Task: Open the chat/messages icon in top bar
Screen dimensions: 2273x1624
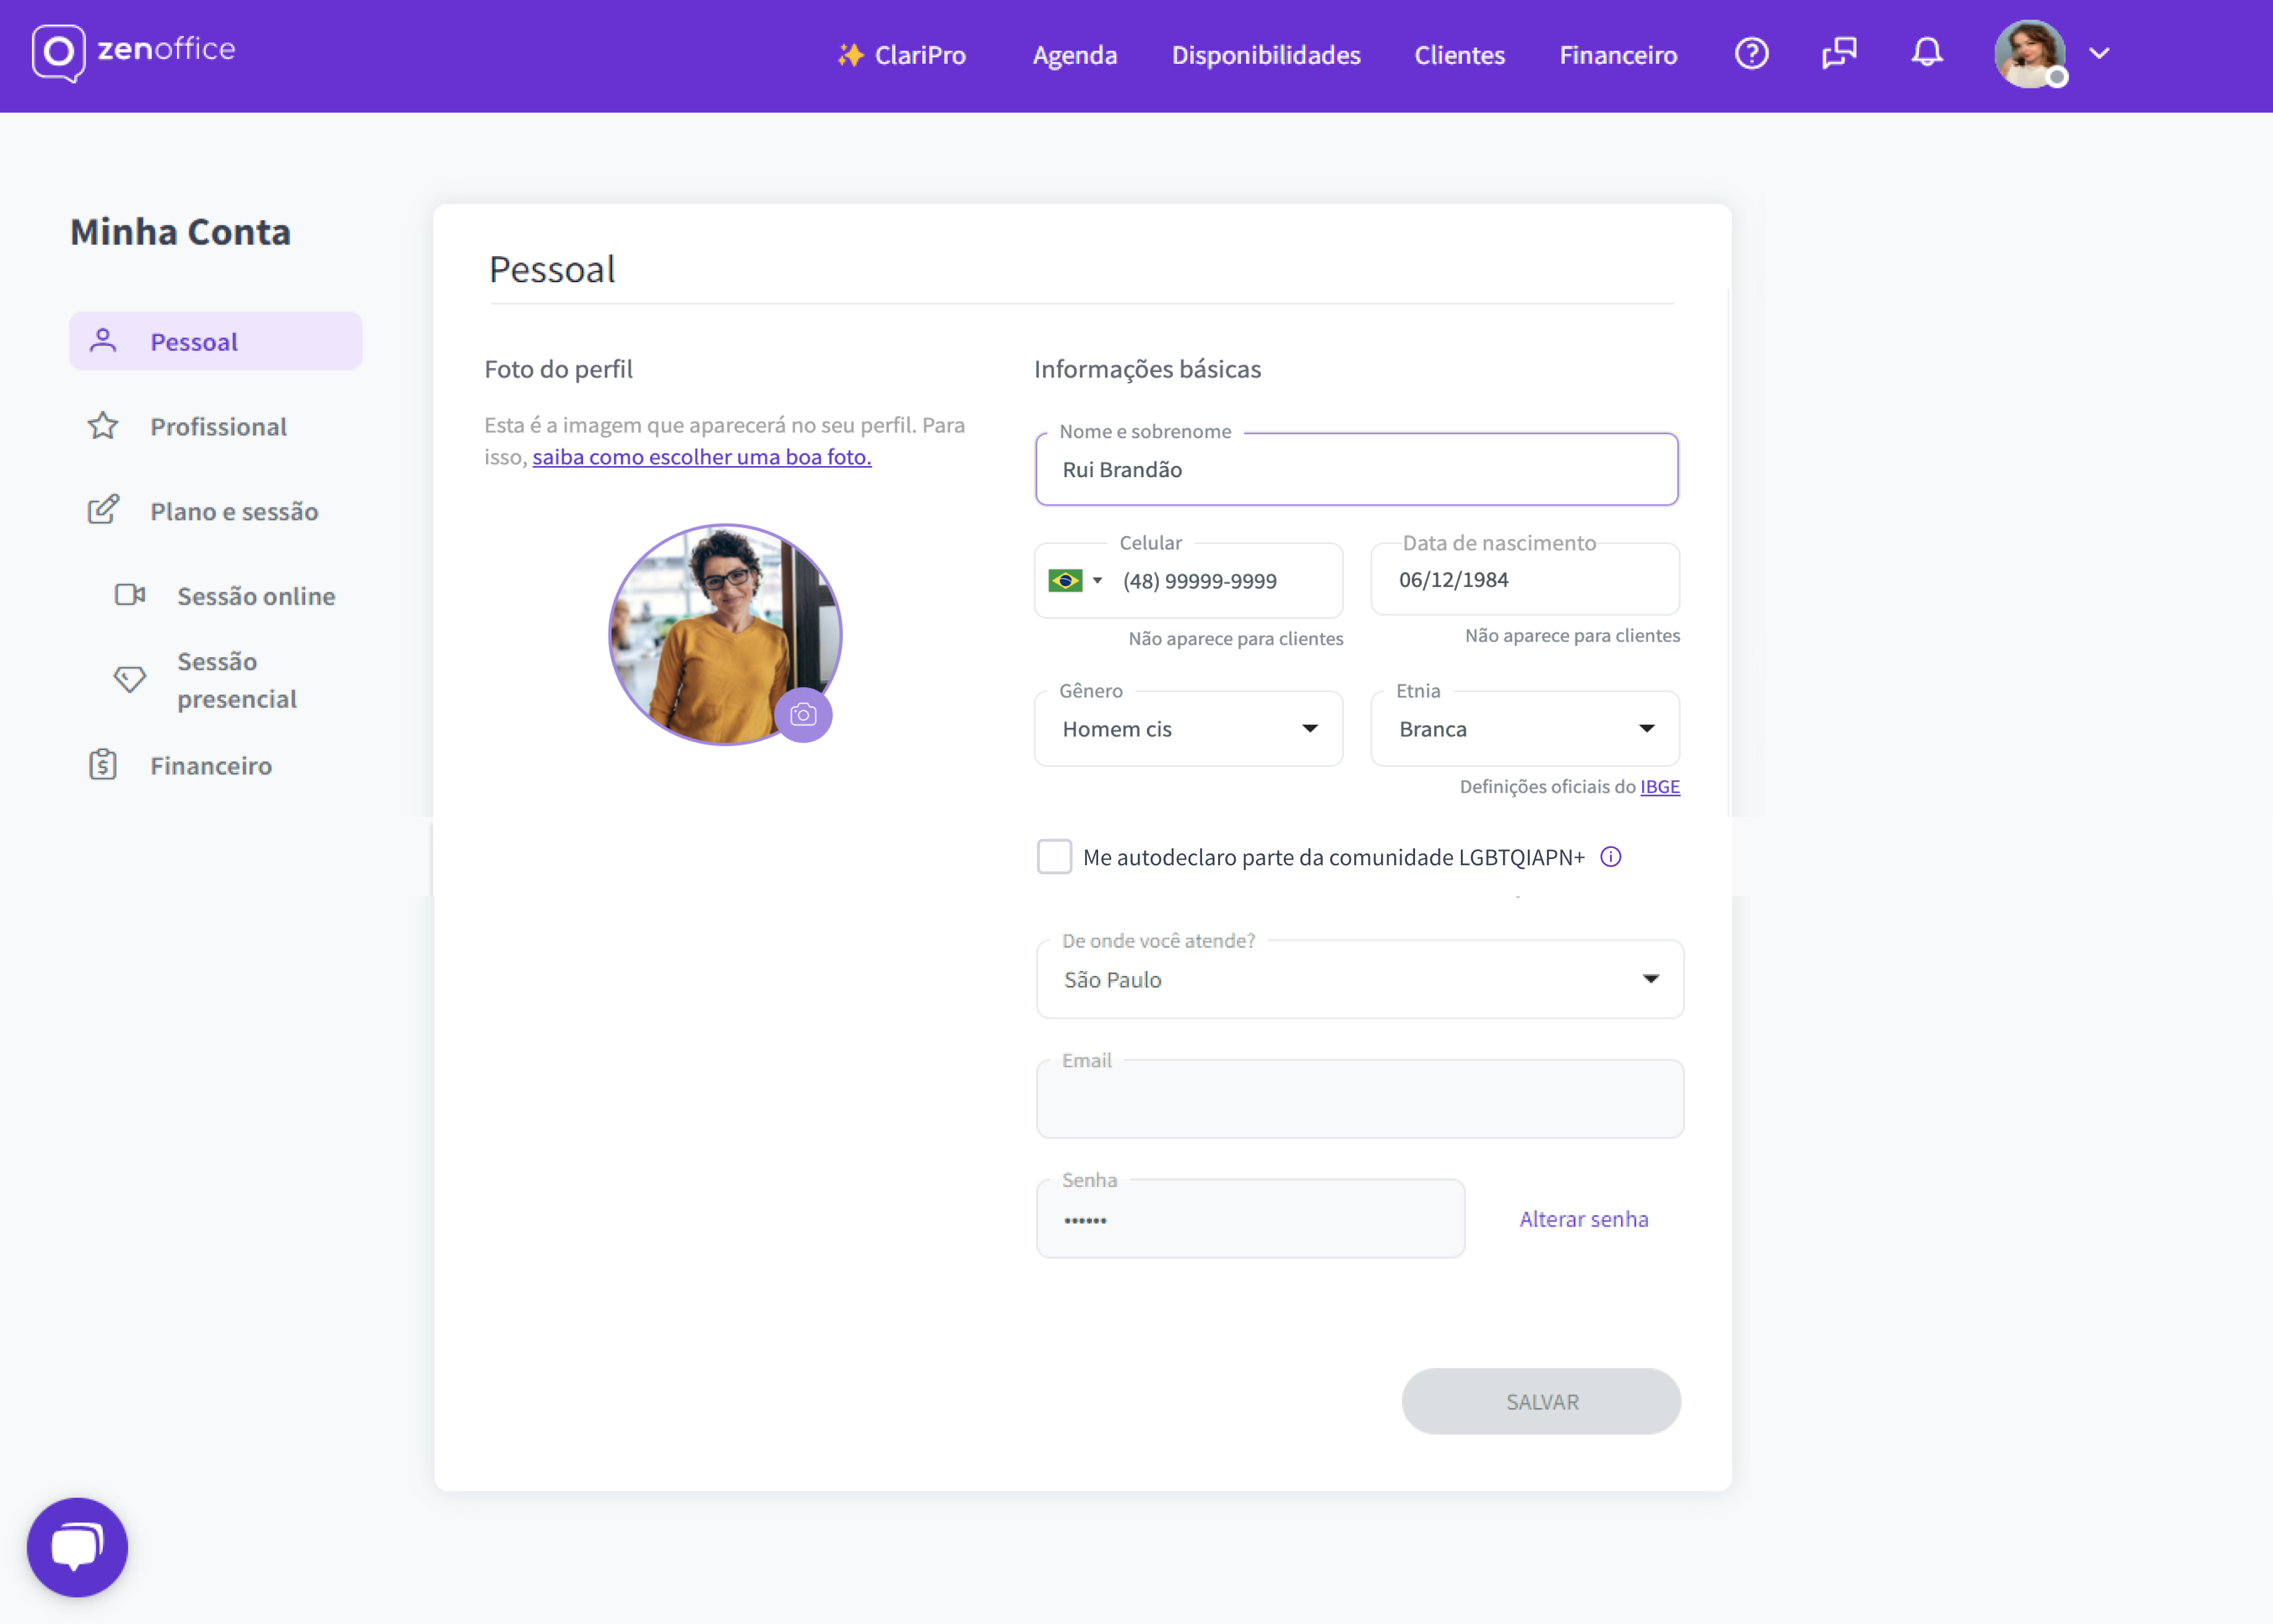Action: pyautogui.click(x=1840, y=53)
